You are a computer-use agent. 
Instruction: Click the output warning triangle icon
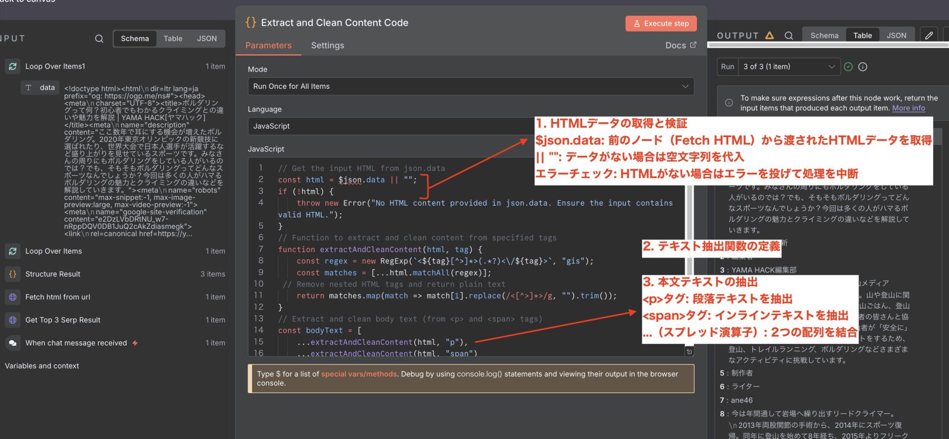point(770,36)
